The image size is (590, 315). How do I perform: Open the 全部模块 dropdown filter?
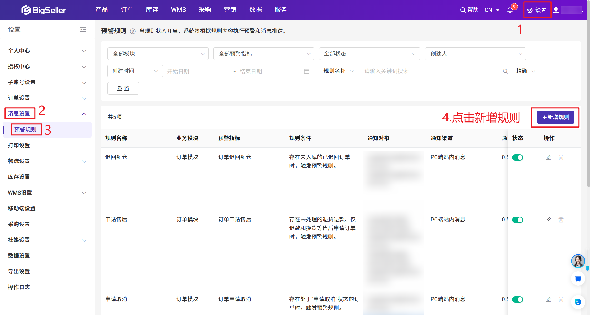[x=158, y=54]
